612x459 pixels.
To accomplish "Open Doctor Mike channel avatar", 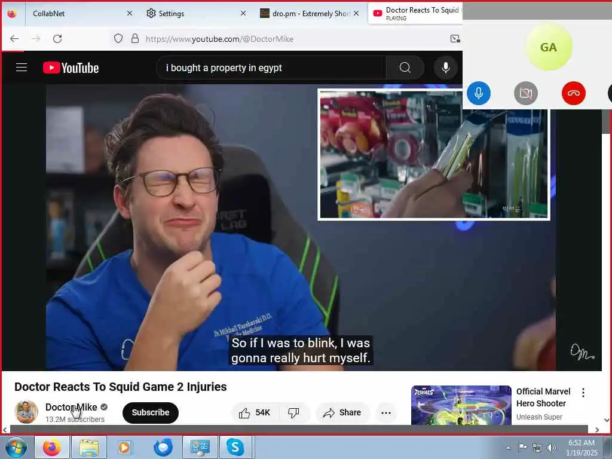I will [26, 412].
